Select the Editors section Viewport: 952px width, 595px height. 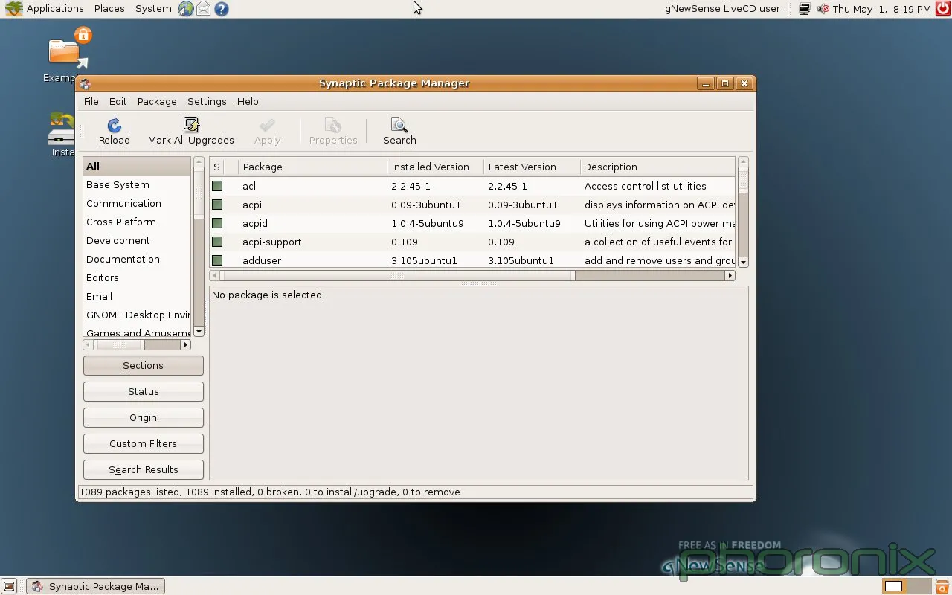tap(138, 277)
